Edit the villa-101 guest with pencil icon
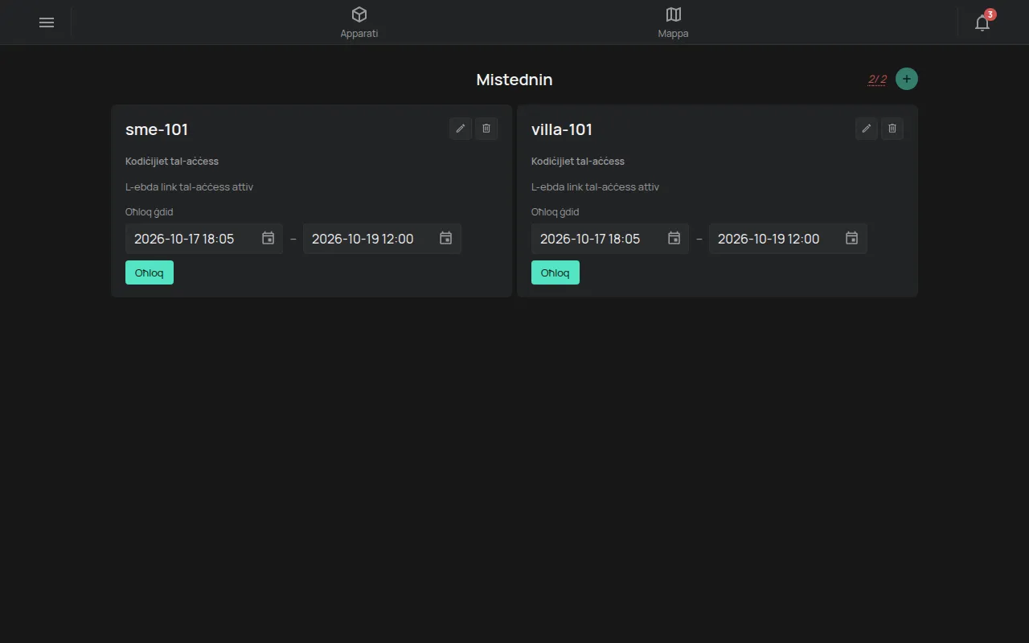The height and width of the screenshot is (643, 1029). click(867, 129)
